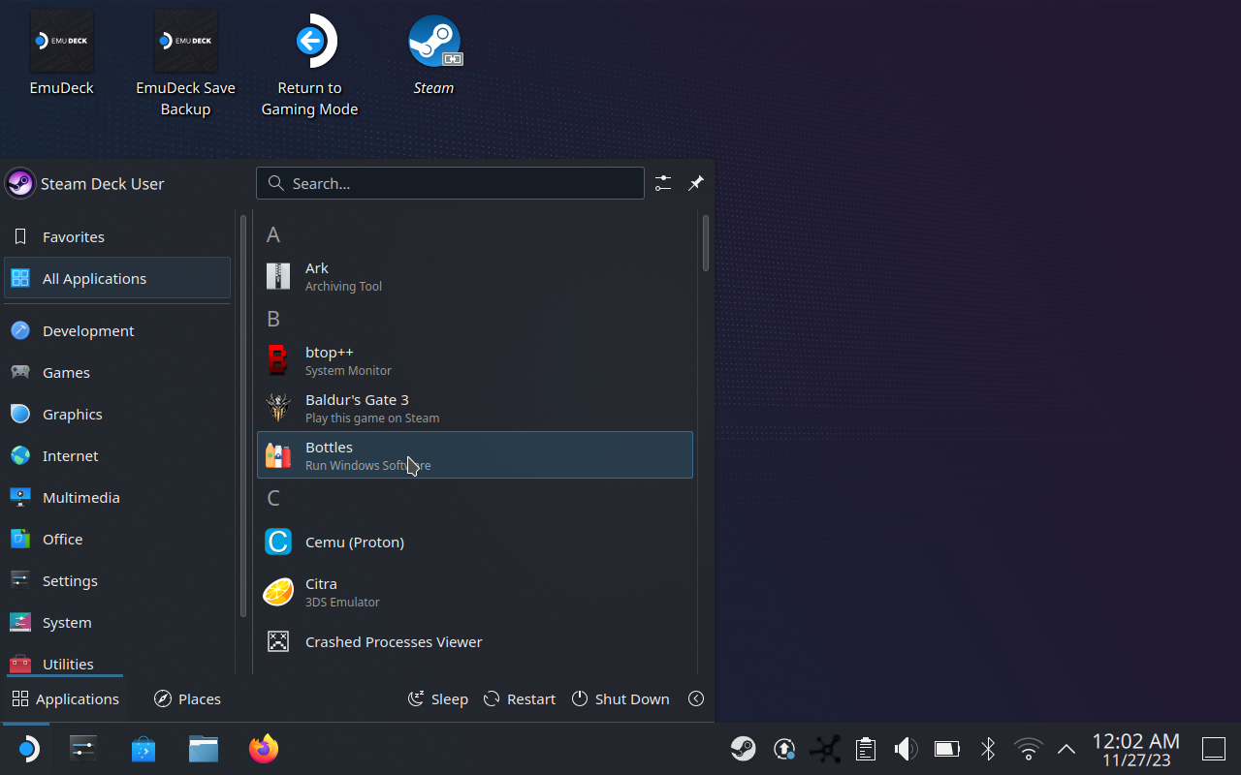Open the Multimedia category
Screen dimensions: 1241x775
click(x=117, y=497)
